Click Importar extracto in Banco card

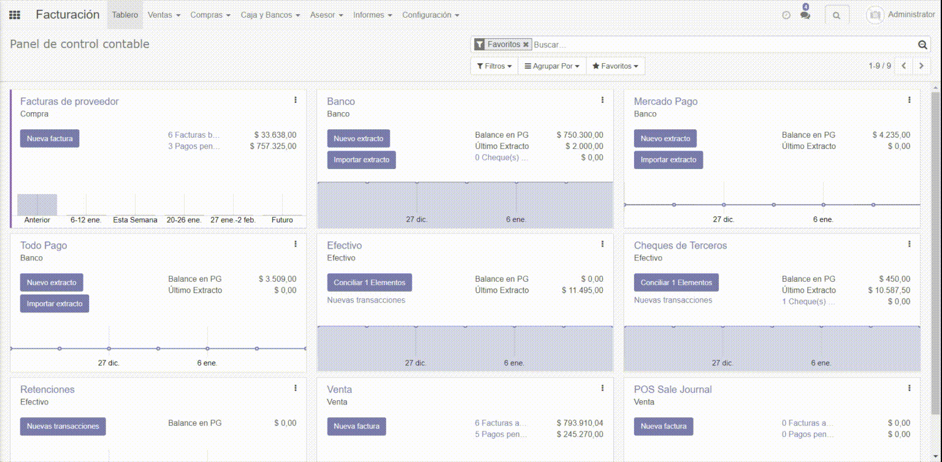(361, 160)
